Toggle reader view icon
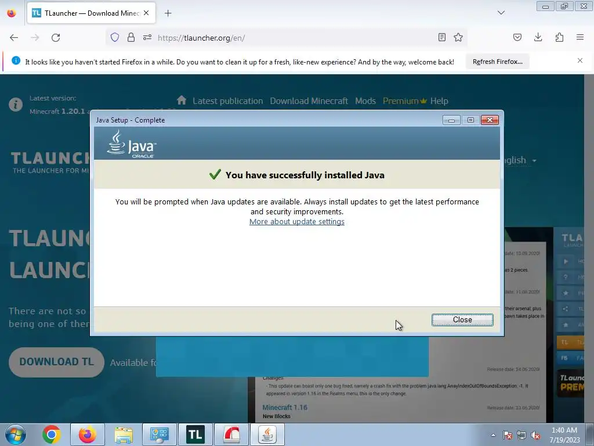Viewport: 594px width, 446px height. [441, 38]
